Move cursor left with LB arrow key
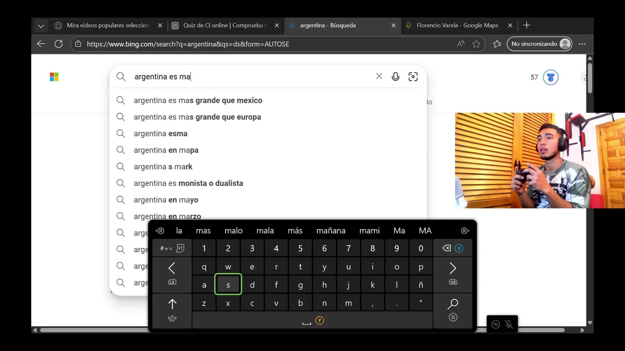This screenshot has height=351, width=625. [172, 275]
